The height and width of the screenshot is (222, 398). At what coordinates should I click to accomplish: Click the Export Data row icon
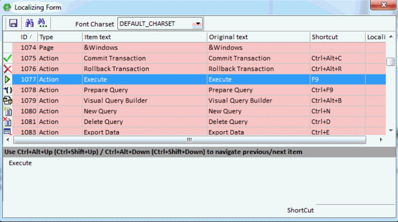click(8, 132)
